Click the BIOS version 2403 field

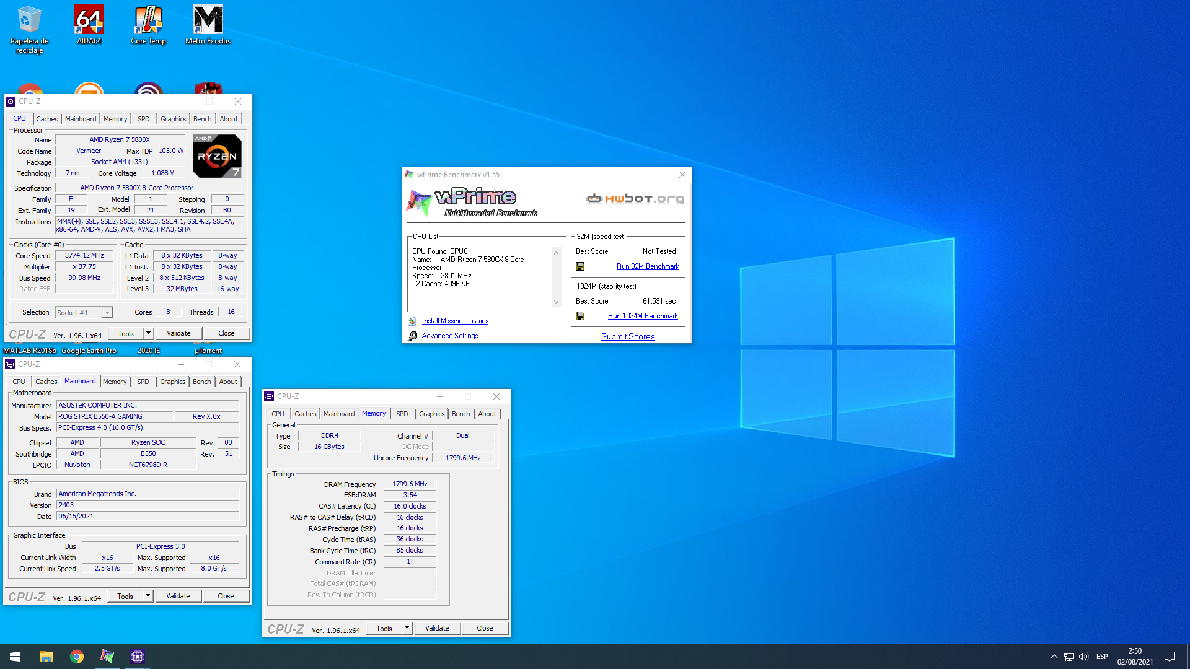click(x=148, y=505)
